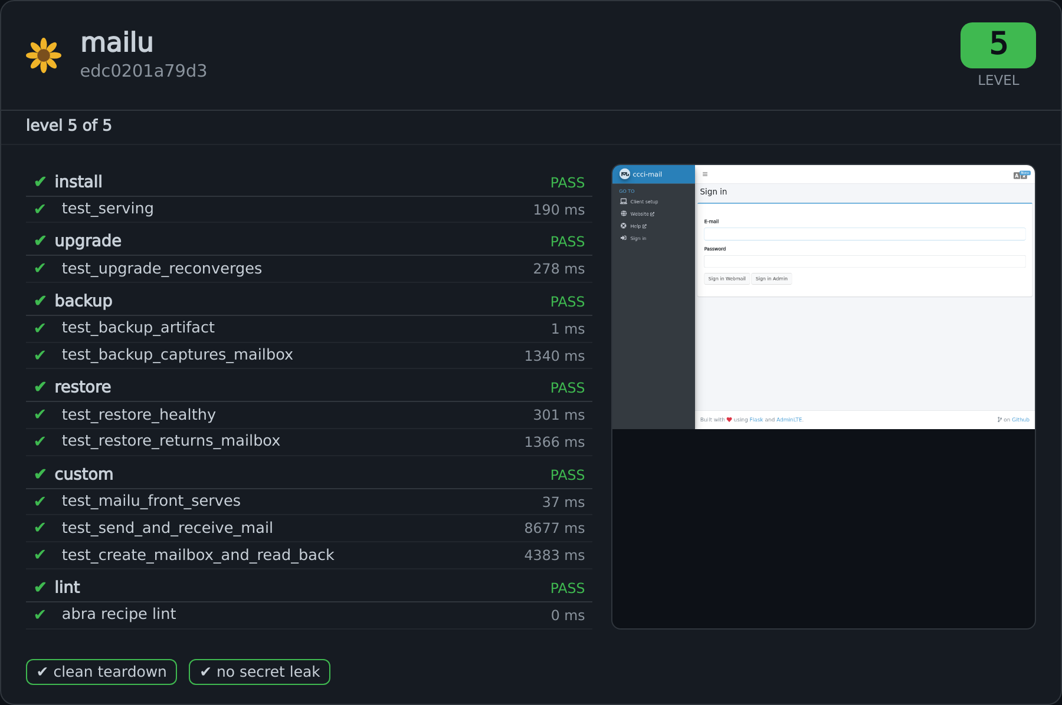Focus the E-mail input field
The width and height of the screenshot is (1062, 705).
pos(865,234)
